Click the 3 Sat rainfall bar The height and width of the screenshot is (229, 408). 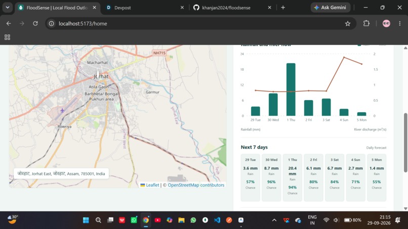[327, 107]
